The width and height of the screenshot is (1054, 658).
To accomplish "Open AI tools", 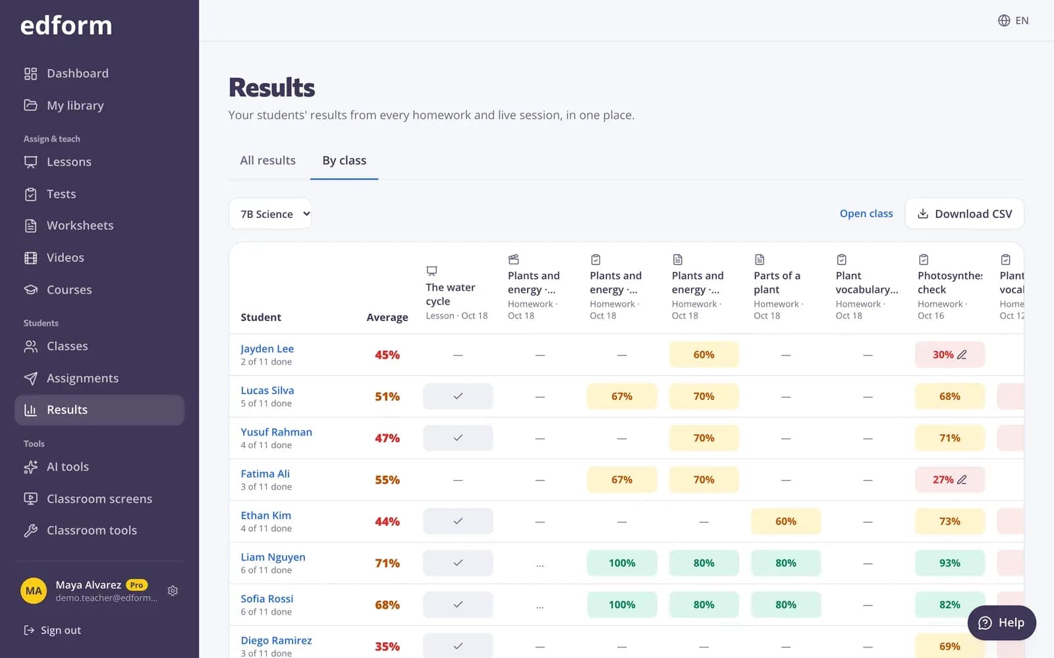I will click(99, 467).
